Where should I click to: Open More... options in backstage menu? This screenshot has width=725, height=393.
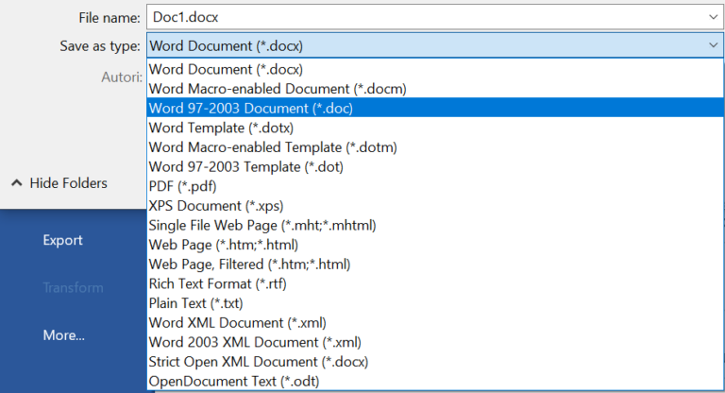(64, 335)
